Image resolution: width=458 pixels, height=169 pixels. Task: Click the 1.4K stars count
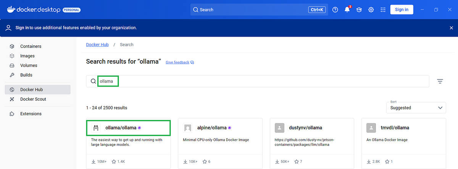[x=118, y=162]
